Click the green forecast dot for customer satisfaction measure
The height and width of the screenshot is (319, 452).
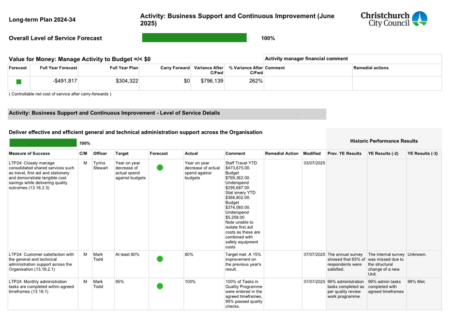point(160,259)
